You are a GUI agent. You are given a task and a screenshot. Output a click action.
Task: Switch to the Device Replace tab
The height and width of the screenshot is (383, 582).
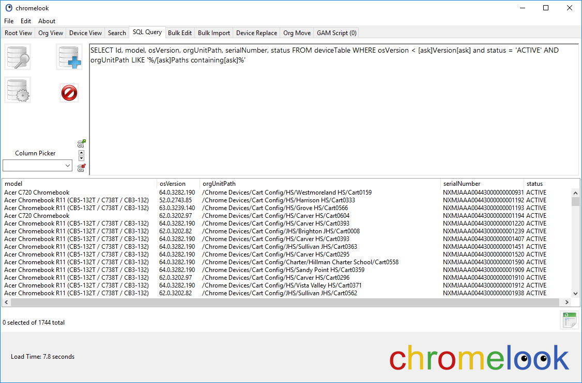256,33
